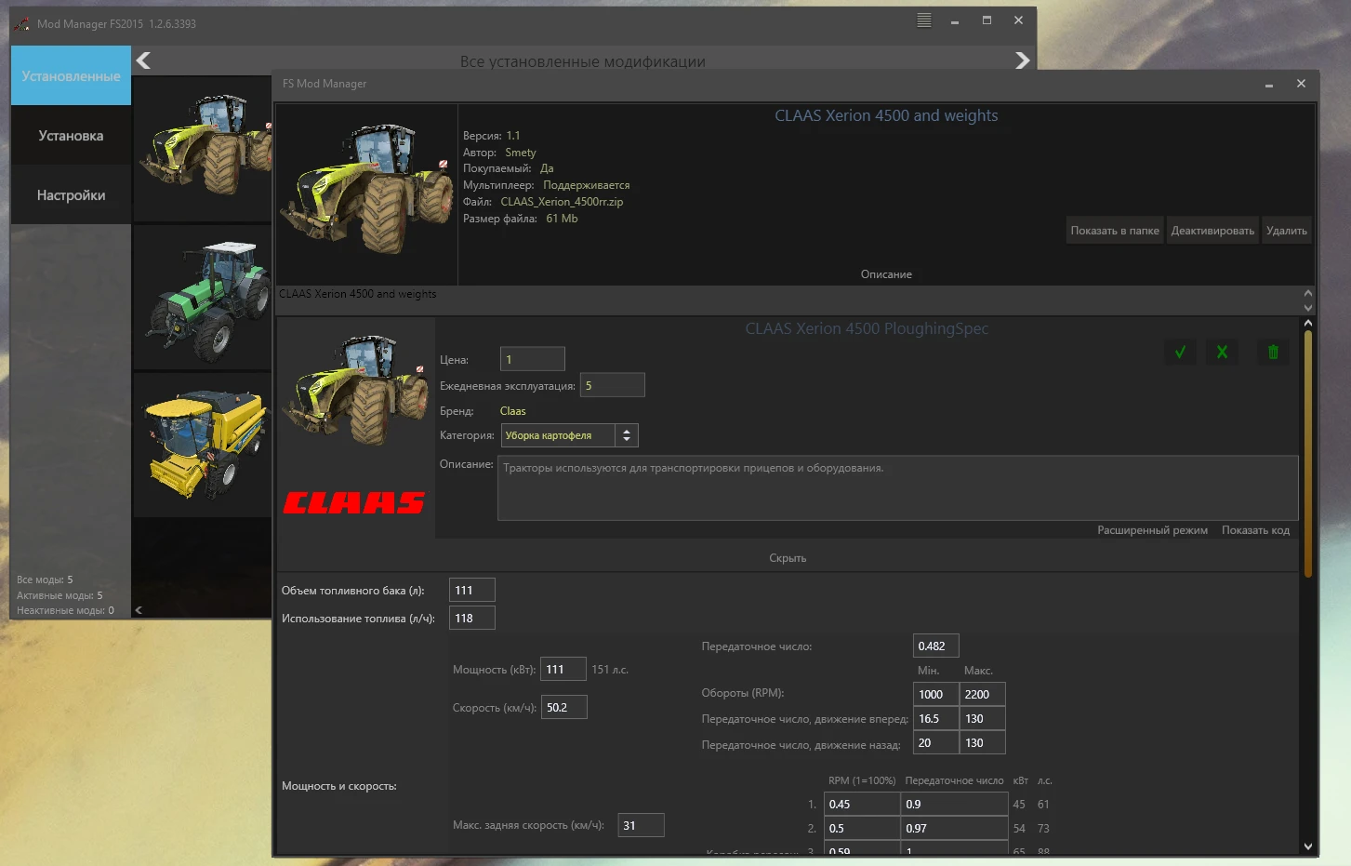1351x866 pixels.
Task: Click the green checkmark confirm icon
Action: tap(1180, 353)
